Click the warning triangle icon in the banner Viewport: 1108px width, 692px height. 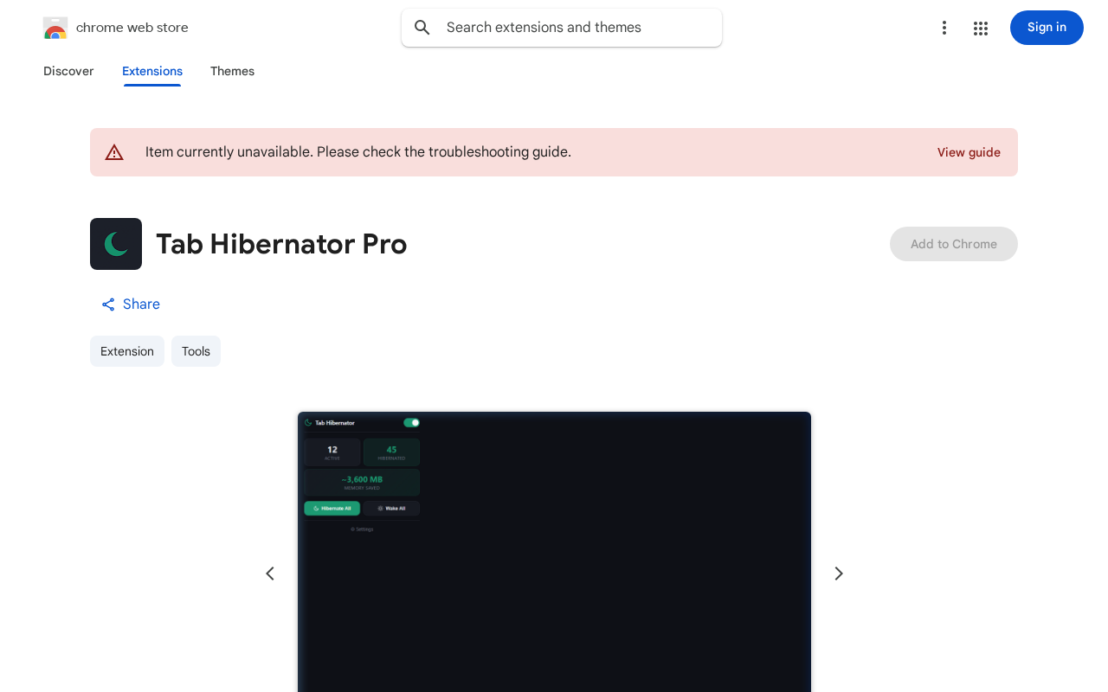114,152
